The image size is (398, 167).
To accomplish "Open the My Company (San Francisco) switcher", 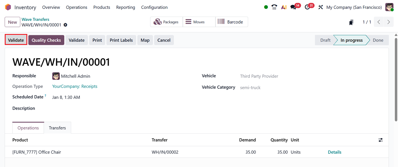I will coord(354,7).
